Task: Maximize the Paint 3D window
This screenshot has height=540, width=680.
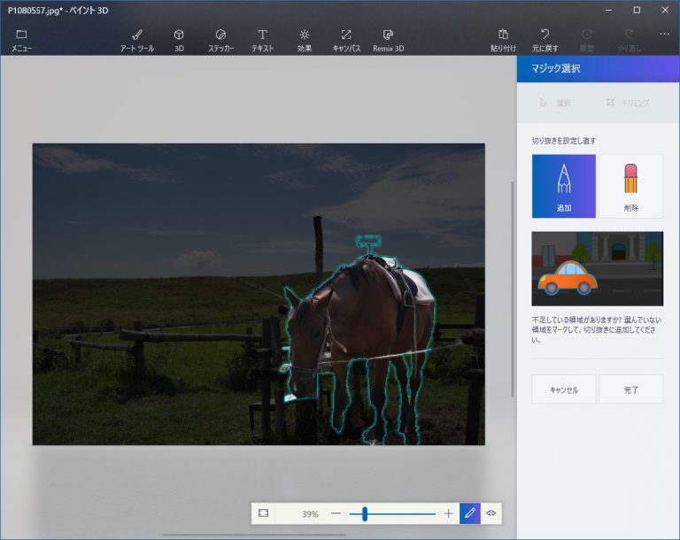Action: coord(637,10)
